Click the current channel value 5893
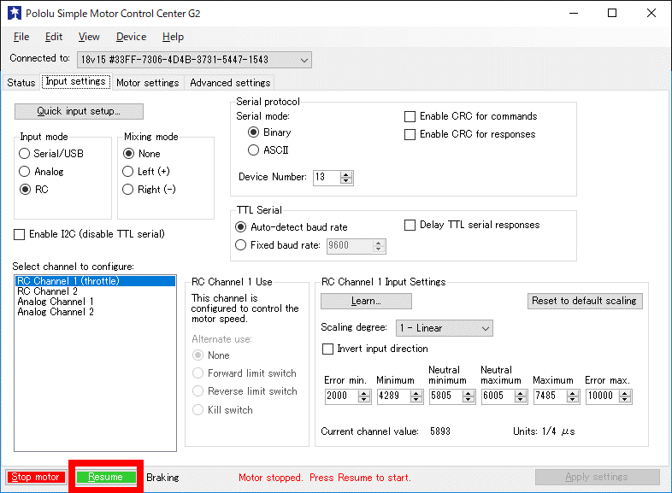672x493 pixels. [x=440, y=431]
